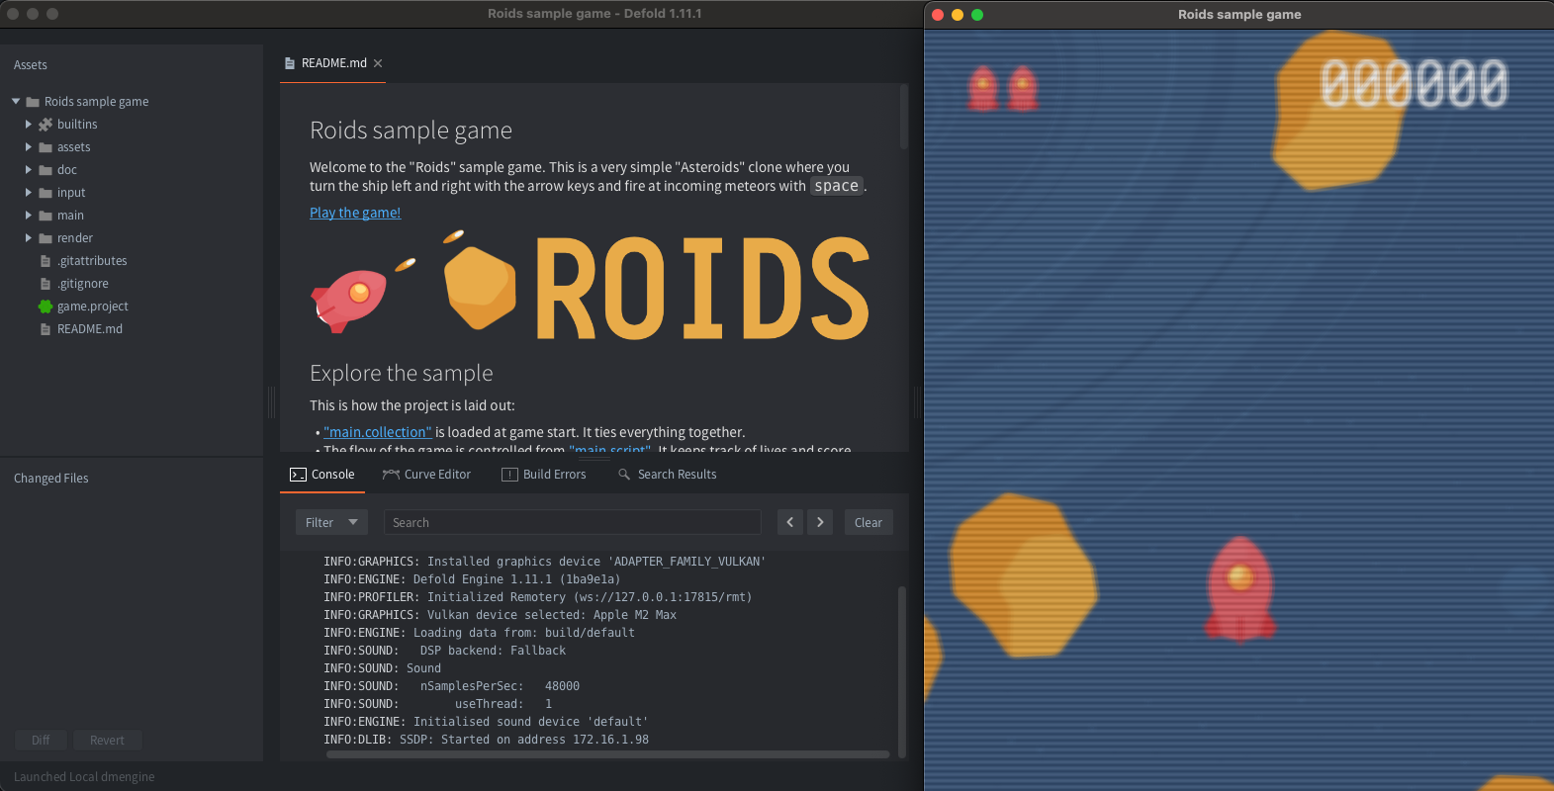Click the builtins puzzle-piece icon
Image resolution: width=1554 pixels, height=791 pixels.
pos(46,125)
